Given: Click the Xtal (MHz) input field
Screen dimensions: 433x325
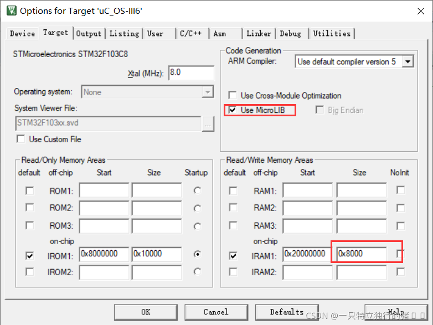Looking at the screenshot, I should [191, 73].
